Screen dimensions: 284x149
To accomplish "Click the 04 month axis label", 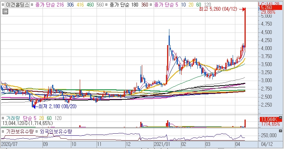I will click(238, 144).
